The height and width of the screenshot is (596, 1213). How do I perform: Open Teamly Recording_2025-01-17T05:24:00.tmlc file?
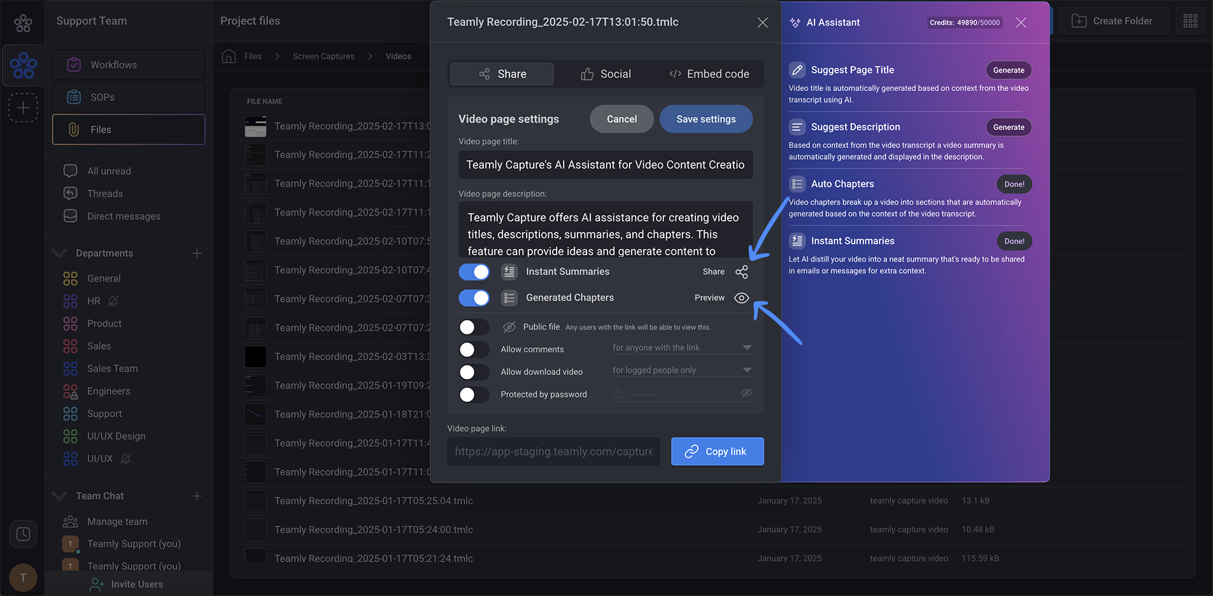coord(374,529)
